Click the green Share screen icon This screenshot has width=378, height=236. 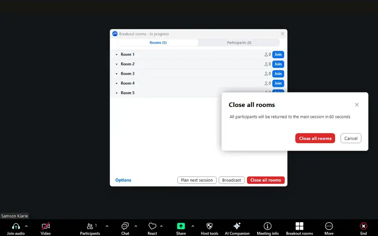tap(181, 226)
